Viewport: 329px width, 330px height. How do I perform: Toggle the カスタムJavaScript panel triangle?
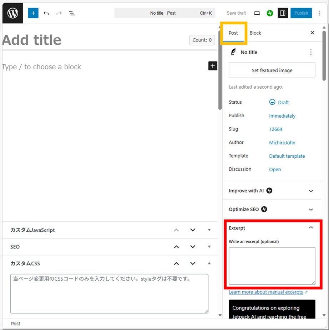[x=209, y=230]
